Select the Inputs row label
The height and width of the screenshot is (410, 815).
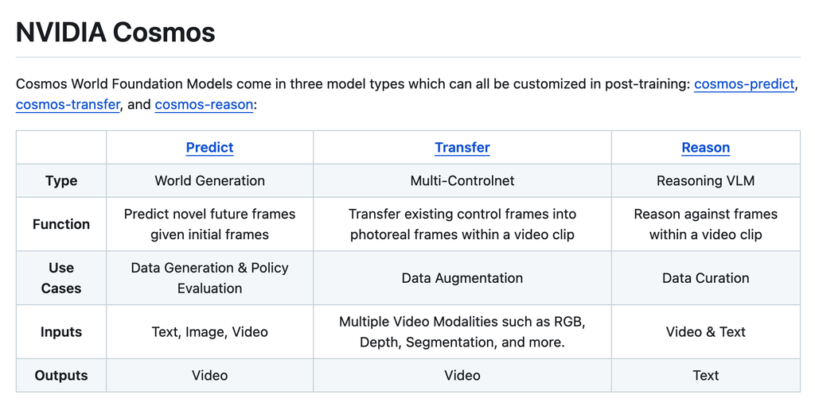coord(61,332)
